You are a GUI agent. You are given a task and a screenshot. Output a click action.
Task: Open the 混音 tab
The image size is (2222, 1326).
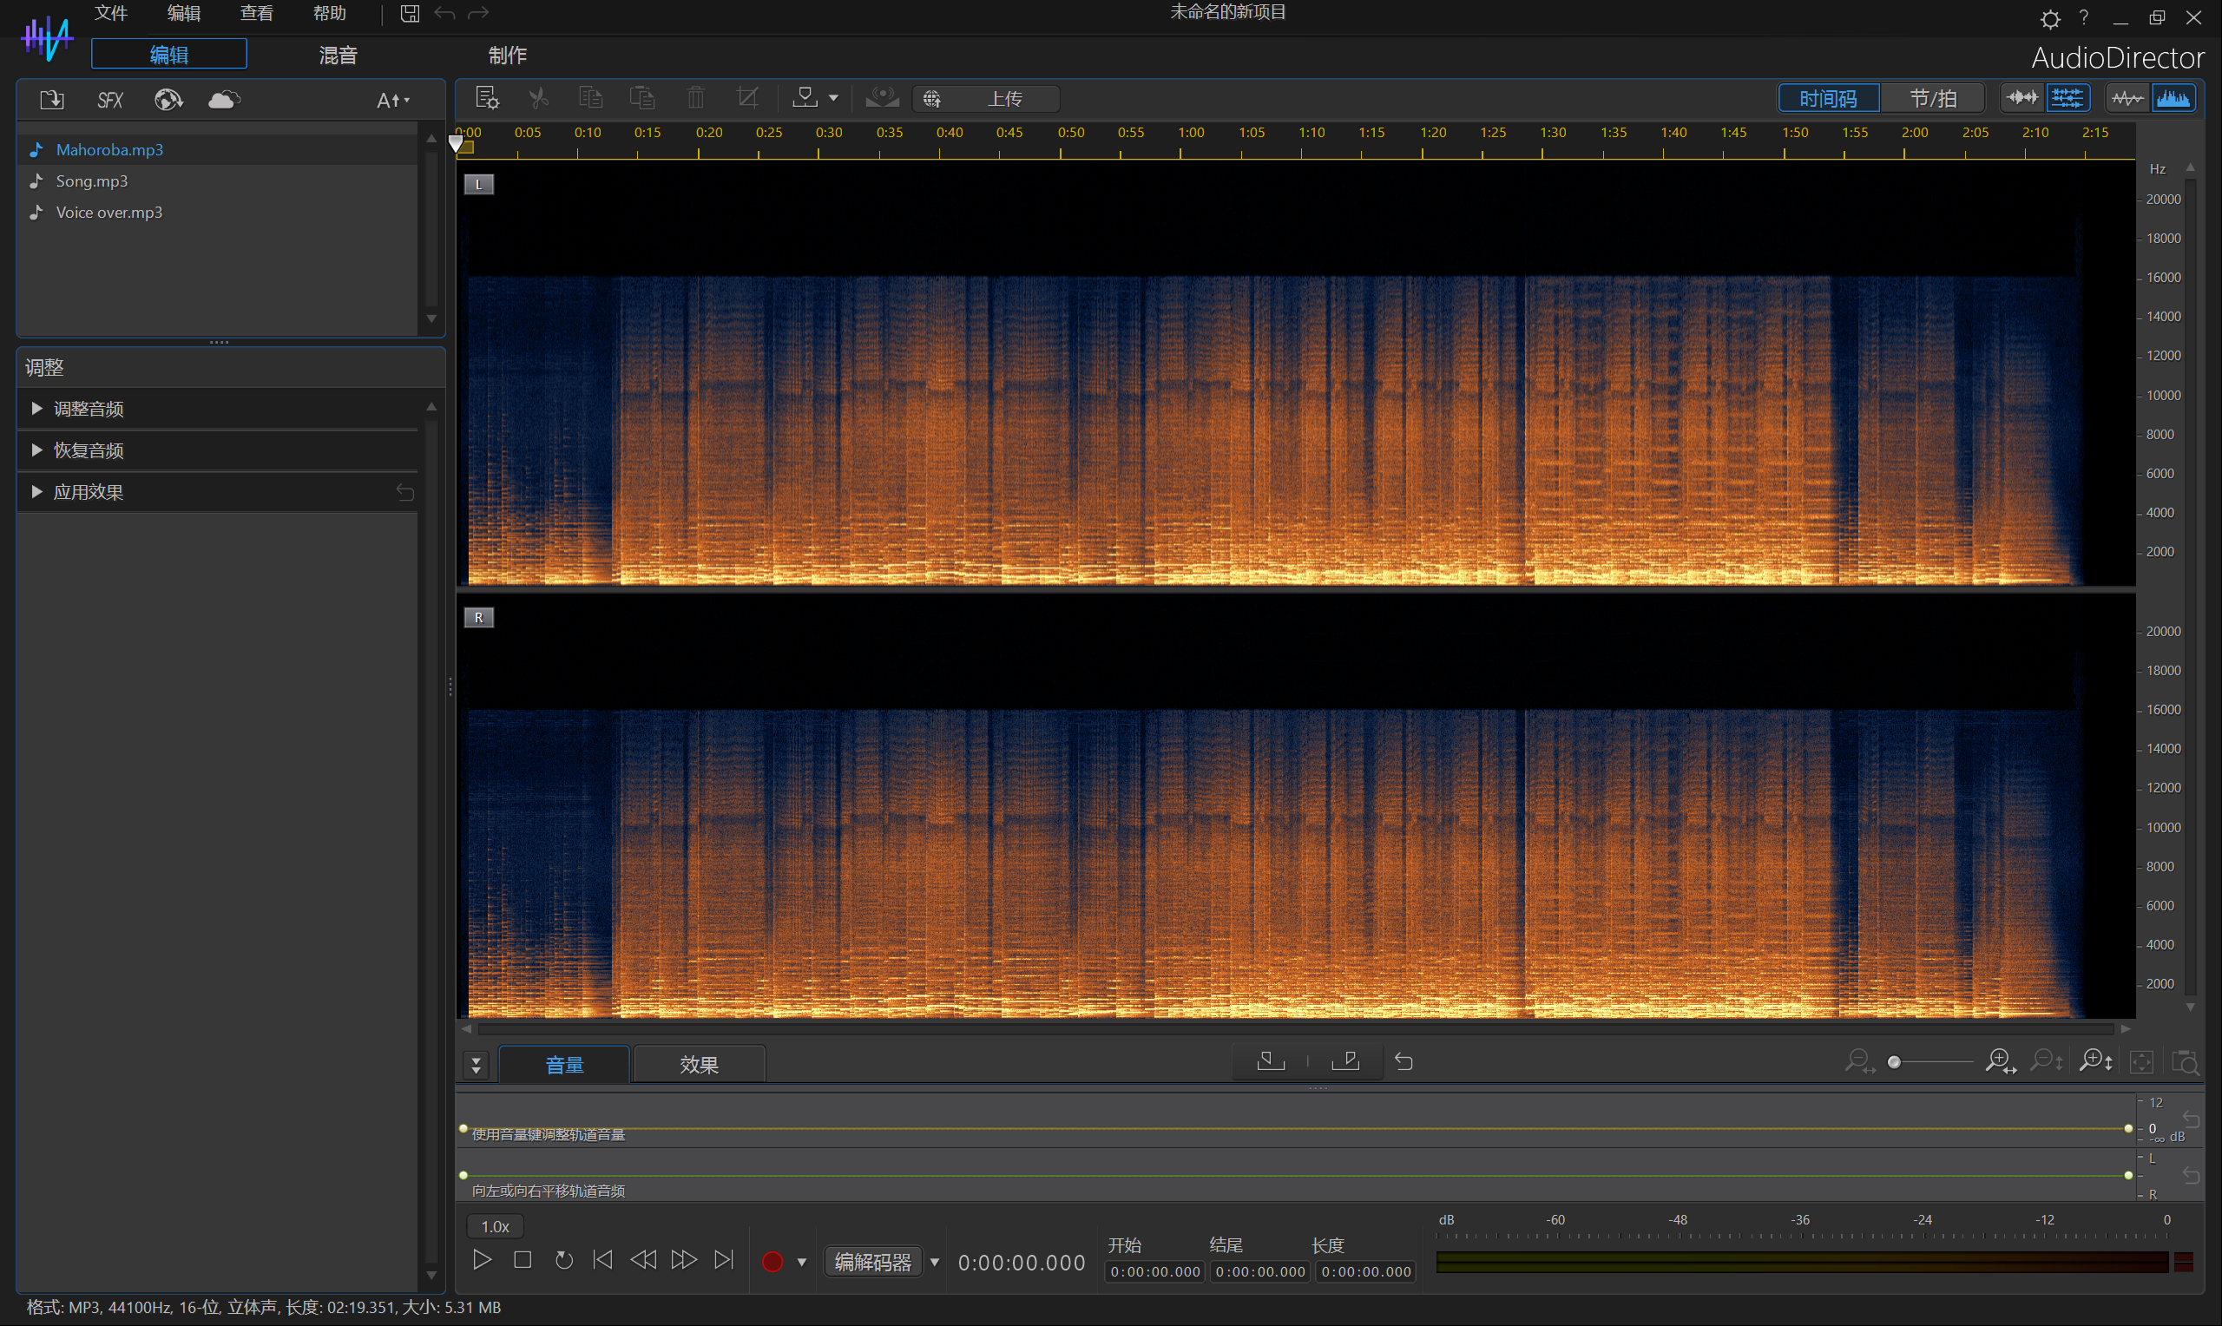[x=338, y=56]
